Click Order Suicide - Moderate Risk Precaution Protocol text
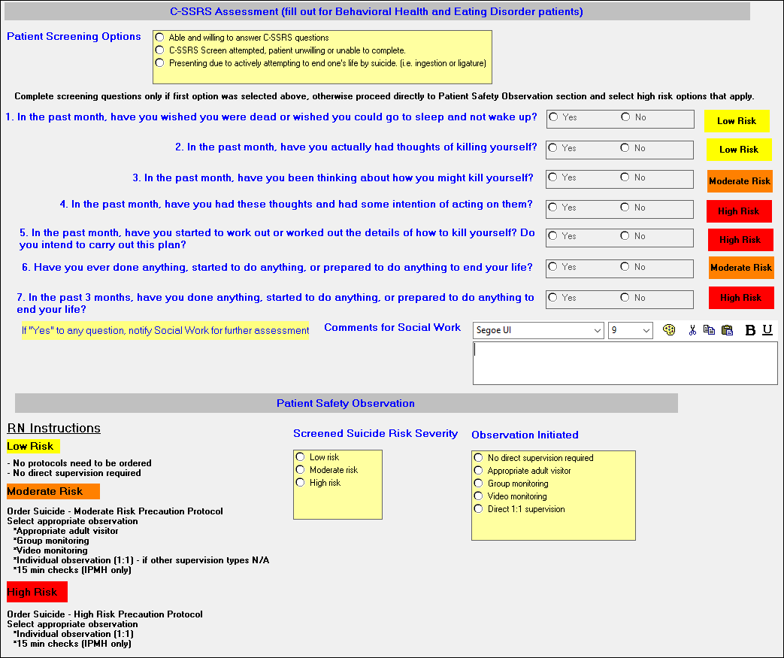 coord(115,511)
